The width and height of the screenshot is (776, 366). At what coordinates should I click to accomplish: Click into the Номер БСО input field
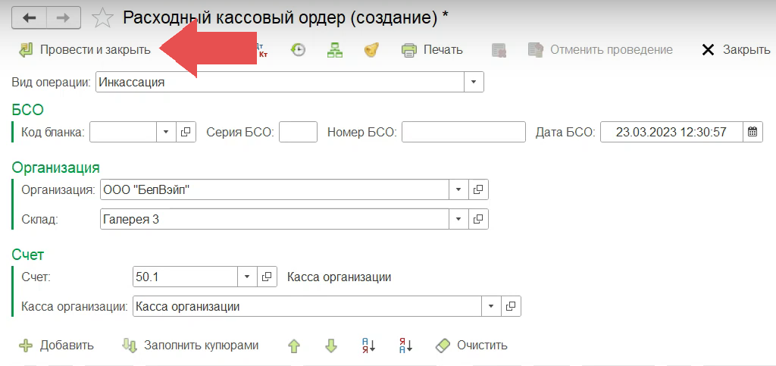(x=463, y=132)
